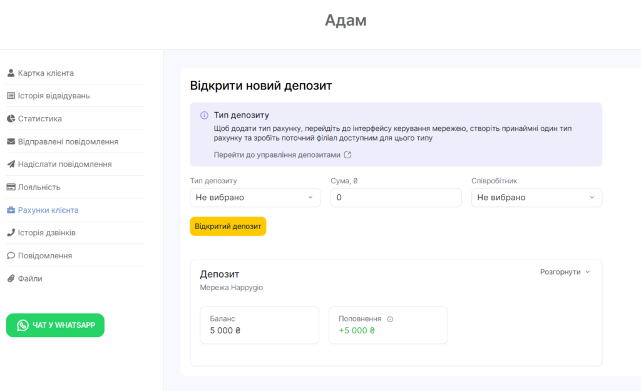The image size is (641, 391).
Task: Click the person icon beside Картка клієнта
Action: (x=11, y=73)
